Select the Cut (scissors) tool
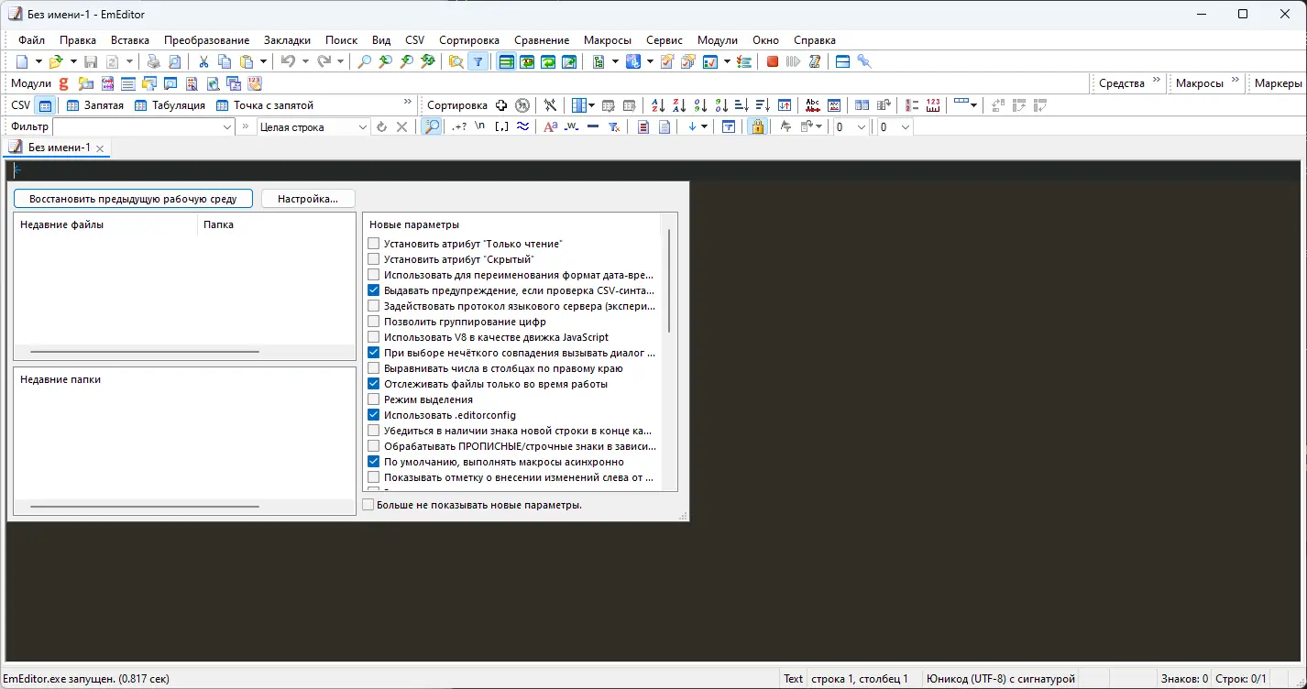1307x689 pixels. click(x=203, y=61)
